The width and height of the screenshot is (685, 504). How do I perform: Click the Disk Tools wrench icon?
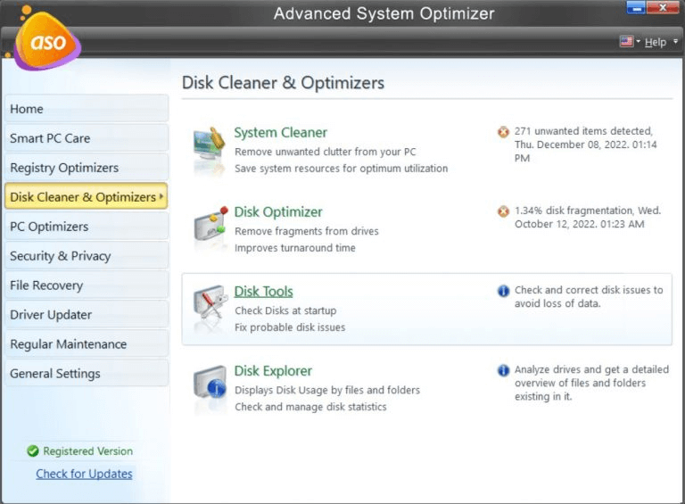tap(210, 308)
